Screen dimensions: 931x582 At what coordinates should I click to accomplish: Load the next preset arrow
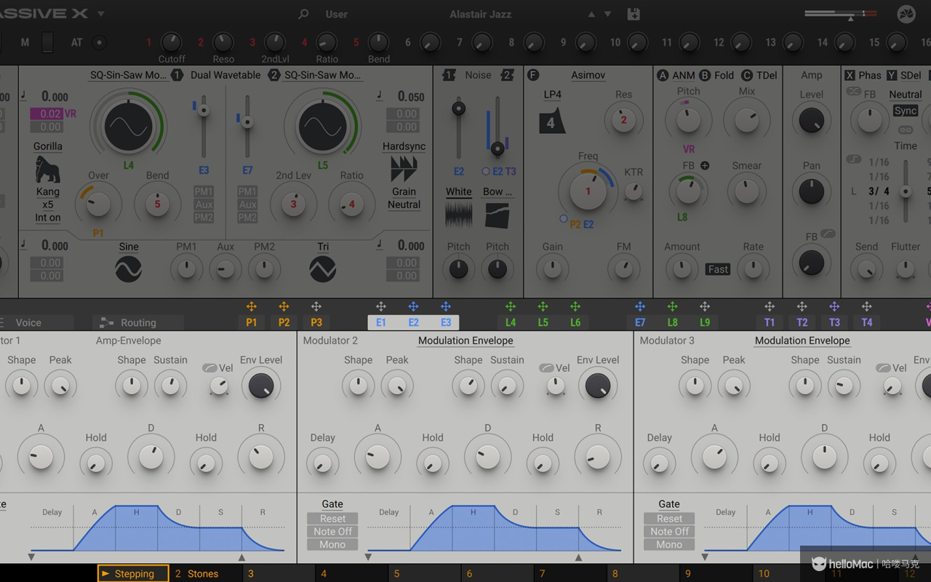tap(607, 14)
